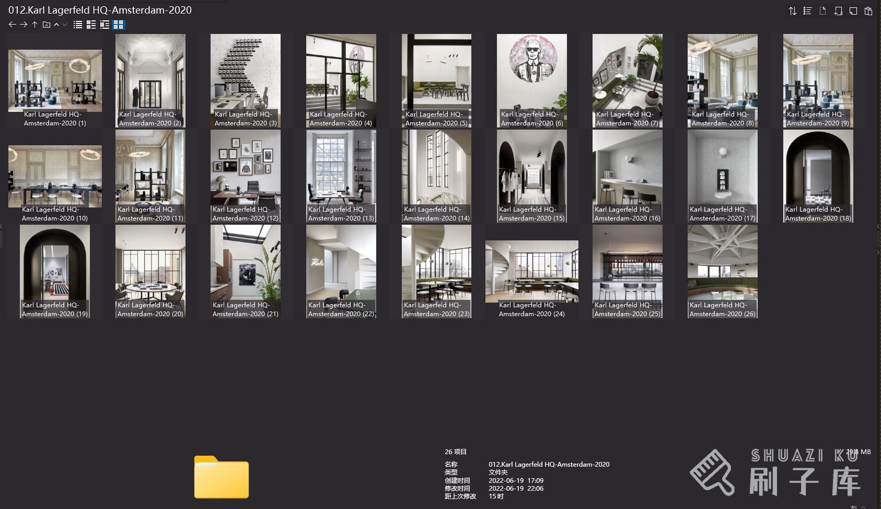Switch to content view mode

pyautogui.click(x=105, y=24)
